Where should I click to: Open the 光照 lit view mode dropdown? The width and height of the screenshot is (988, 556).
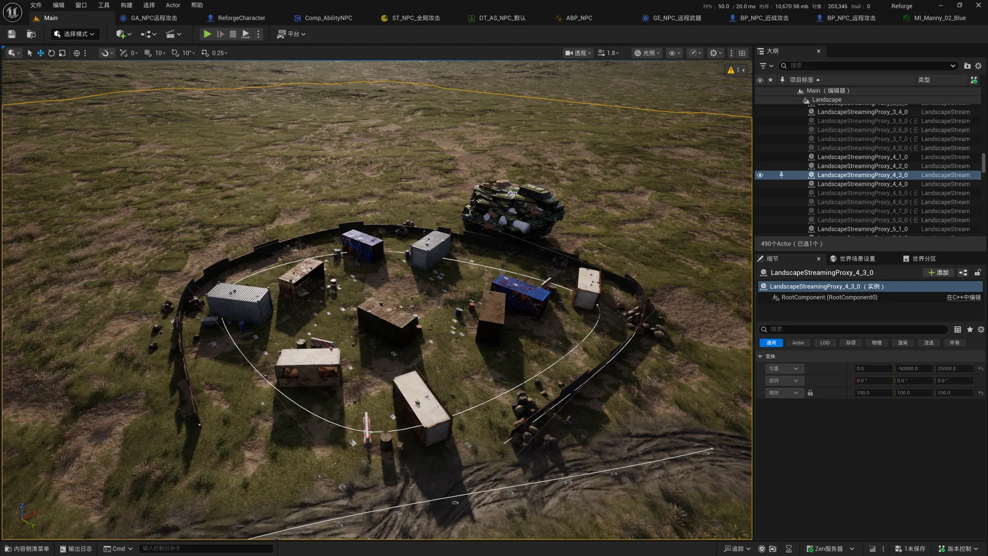[x=647, y=53]
